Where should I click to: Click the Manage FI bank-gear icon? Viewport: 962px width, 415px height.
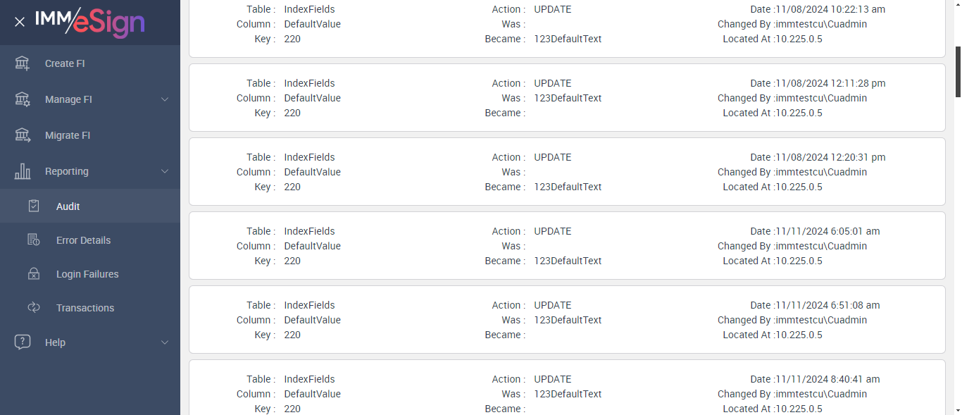(23, 99)
